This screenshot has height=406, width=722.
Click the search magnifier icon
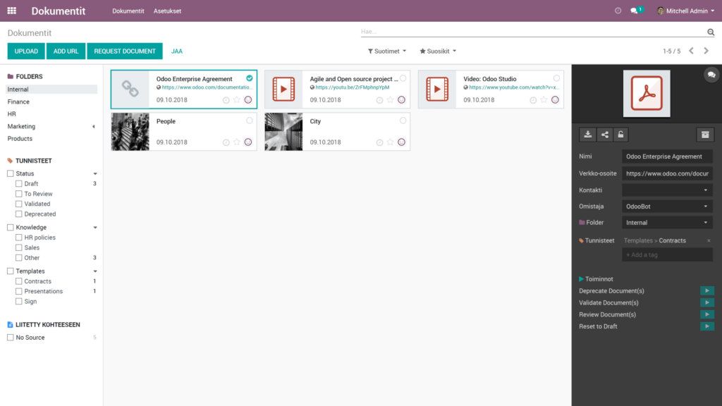tap(712, 32)
